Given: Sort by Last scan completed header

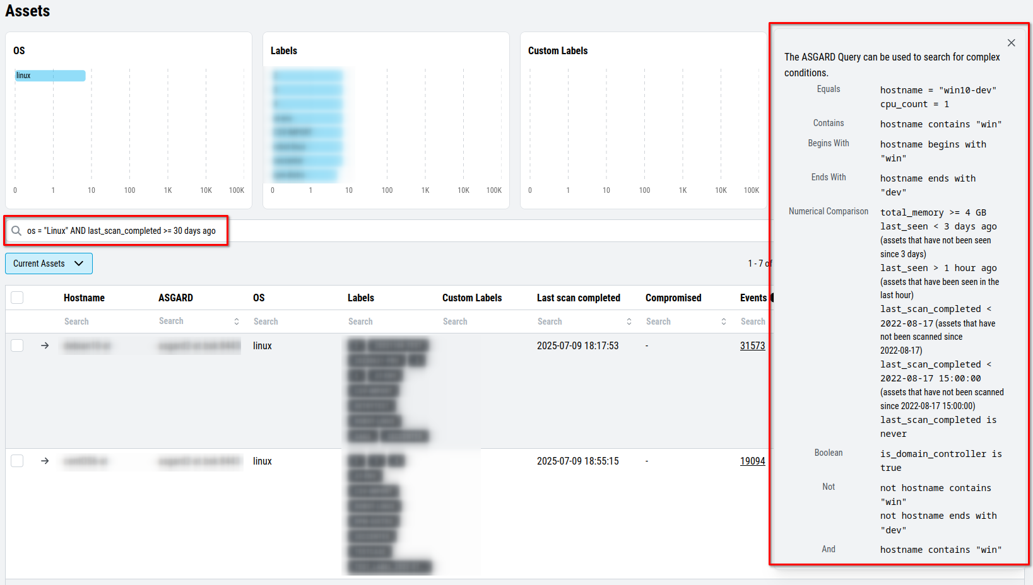Looking at the screenshot, I should click(579, 298).
